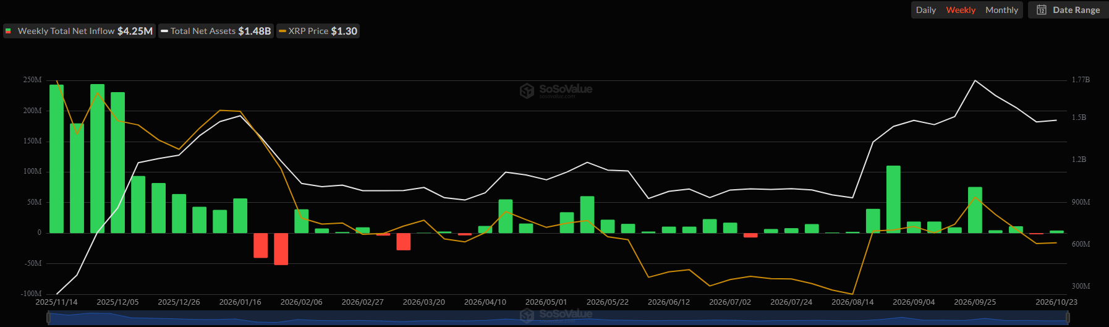Image resolution: width=1109 pixels, height=327 pixels.
Task: Click the 200M left axis label
Action: [33, 111]
